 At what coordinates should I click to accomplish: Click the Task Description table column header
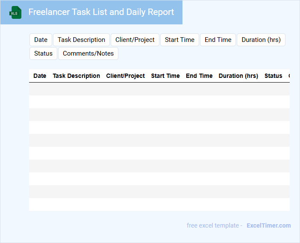click(x=76, y=76)
